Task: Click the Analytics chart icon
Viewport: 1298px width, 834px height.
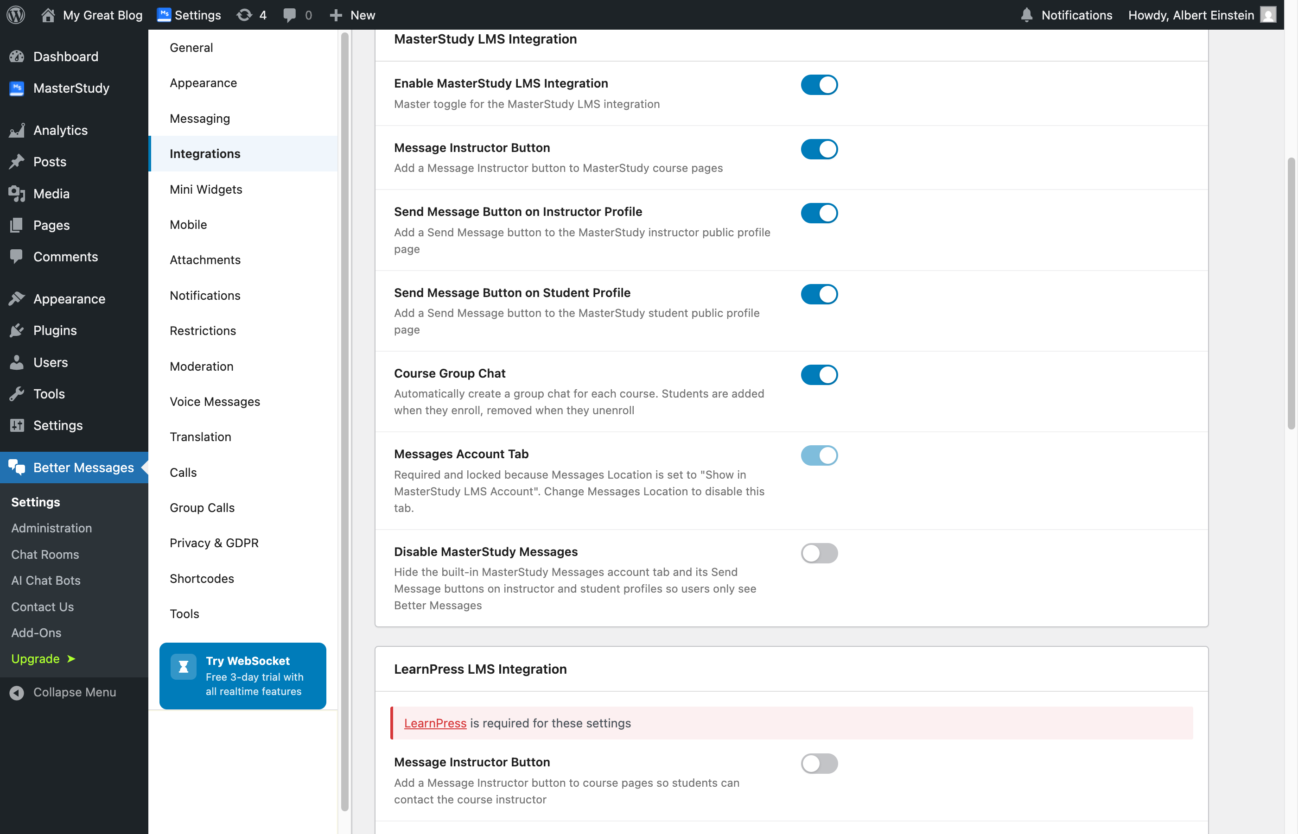Action: 17,130
